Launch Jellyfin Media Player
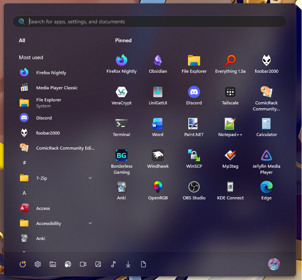Viewport: 302px width, 280px height. tap(267, 162)
